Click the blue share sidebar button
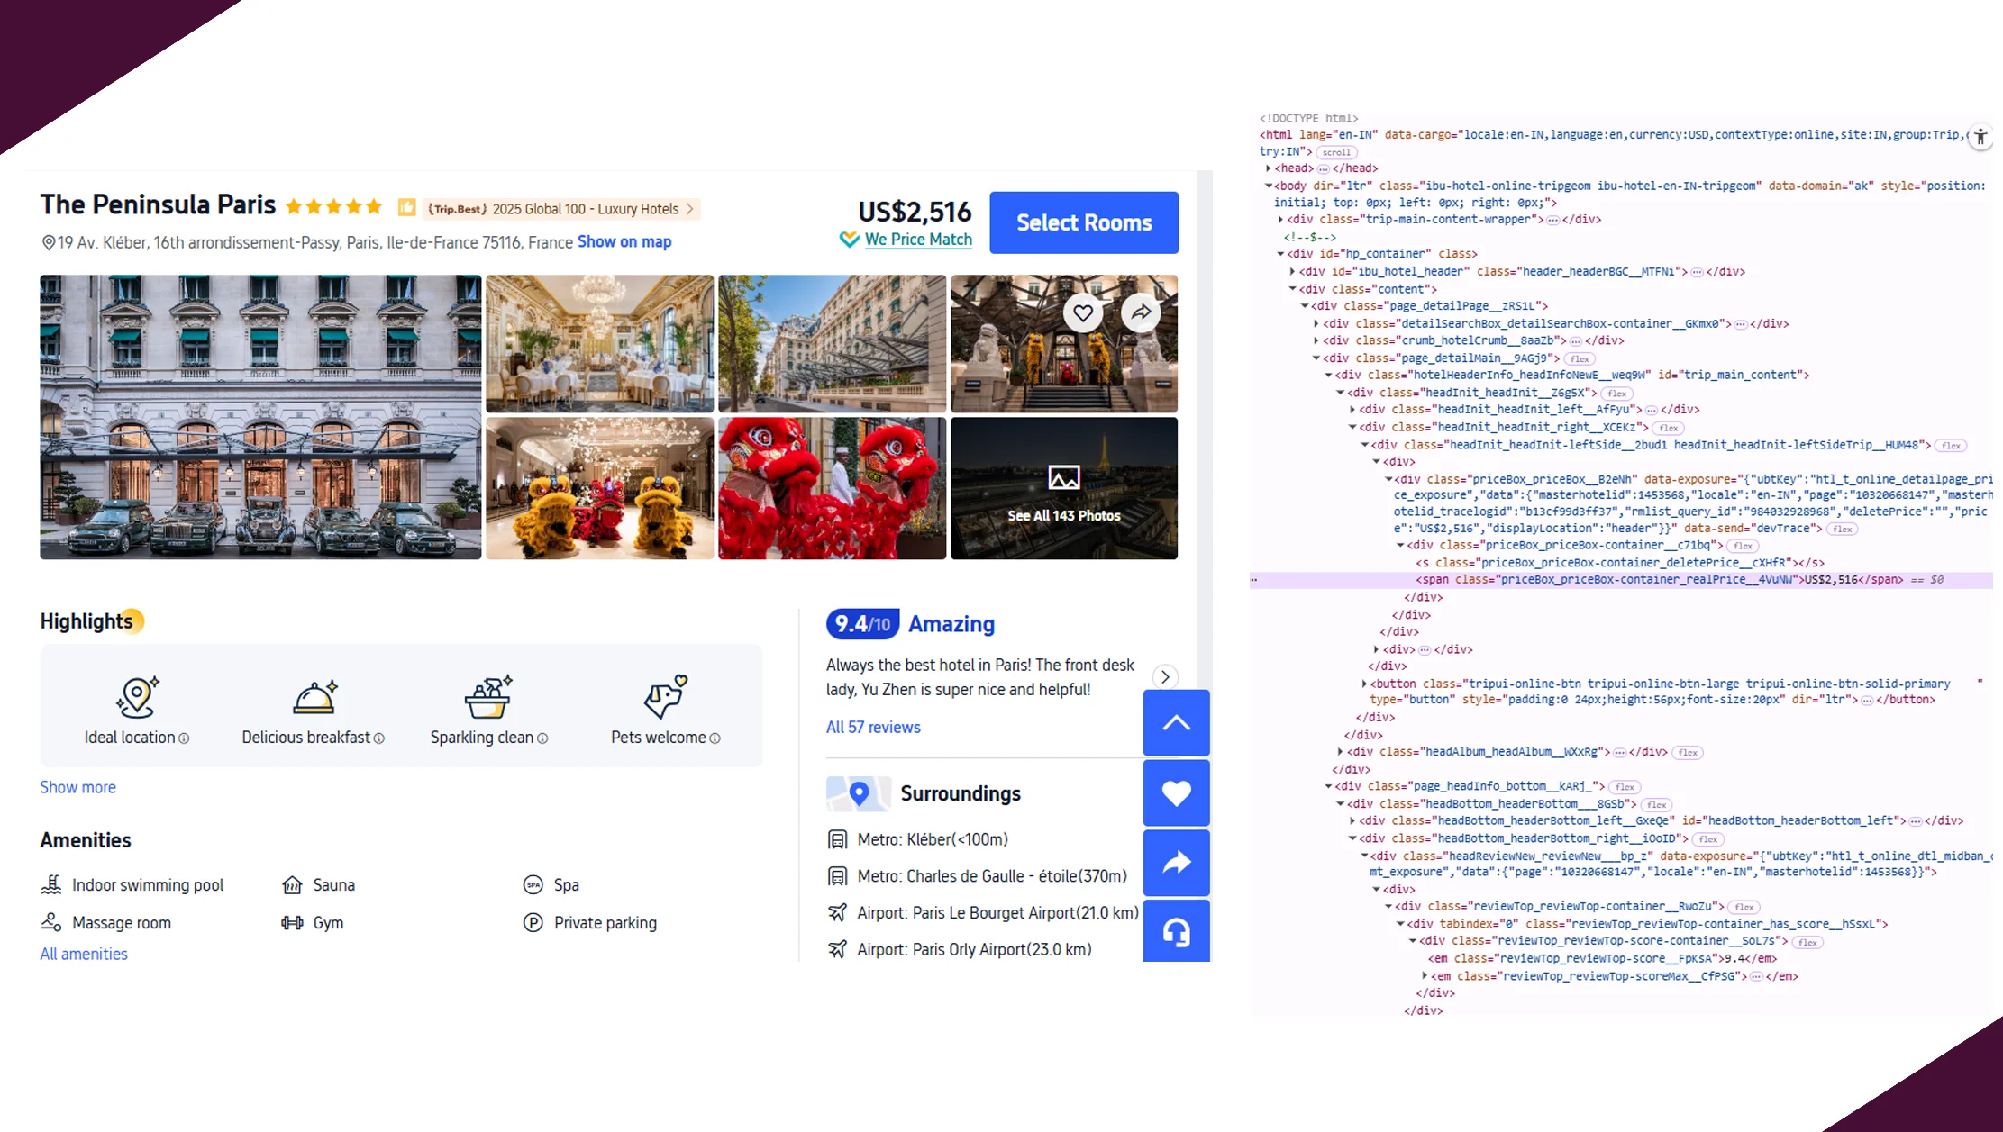The height and width of the screenshot is (1132, 2003). coord(1176,863)
